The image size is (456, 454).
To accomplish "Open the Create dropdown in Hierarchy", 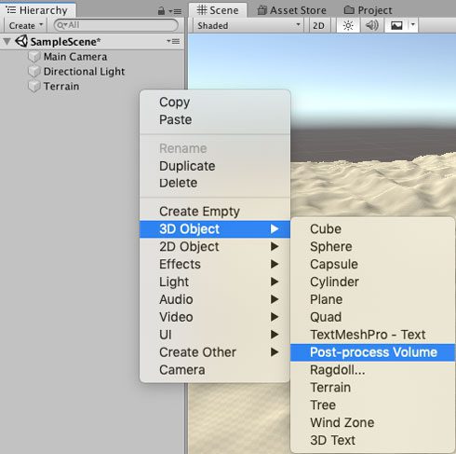I will pos(25,25).
